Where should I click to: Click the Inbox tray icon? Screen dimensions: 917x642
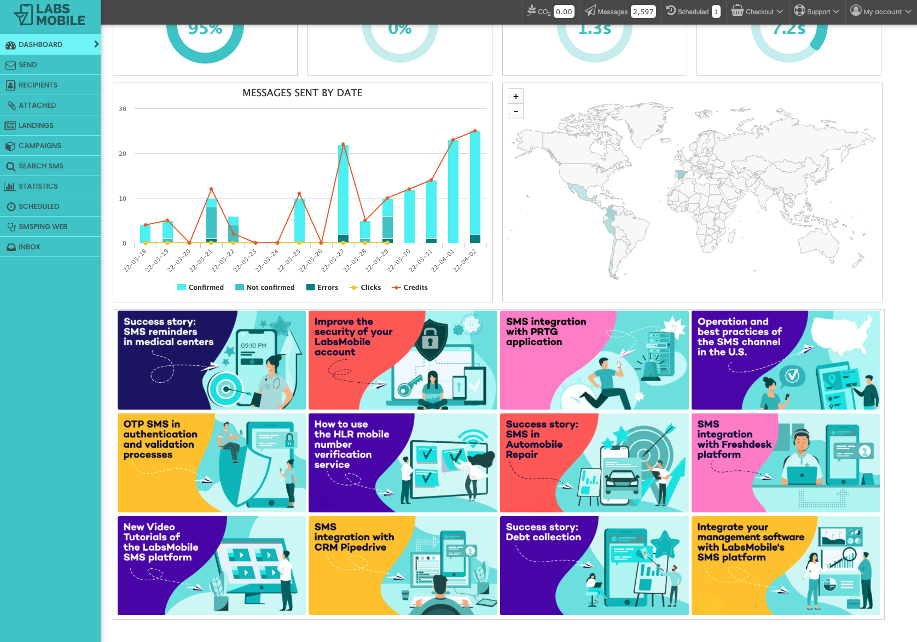(11, 247)
